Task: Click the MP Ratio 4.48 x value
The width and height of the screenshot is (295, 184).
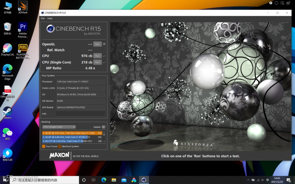Action: click(x=90, y=68)
